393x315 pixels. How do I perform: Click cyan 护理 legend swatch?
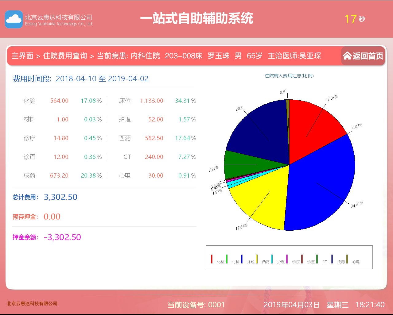click(x=272, y=259)
